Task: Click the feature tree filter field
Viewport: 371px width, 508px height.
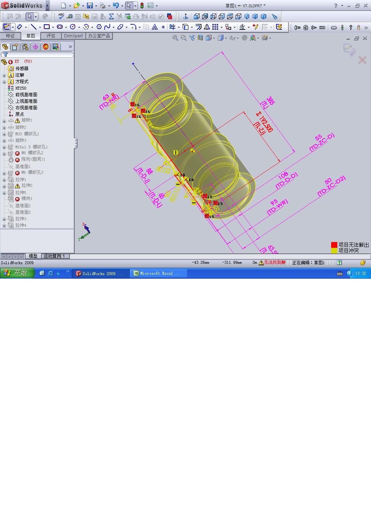Action: click(38, 54)
